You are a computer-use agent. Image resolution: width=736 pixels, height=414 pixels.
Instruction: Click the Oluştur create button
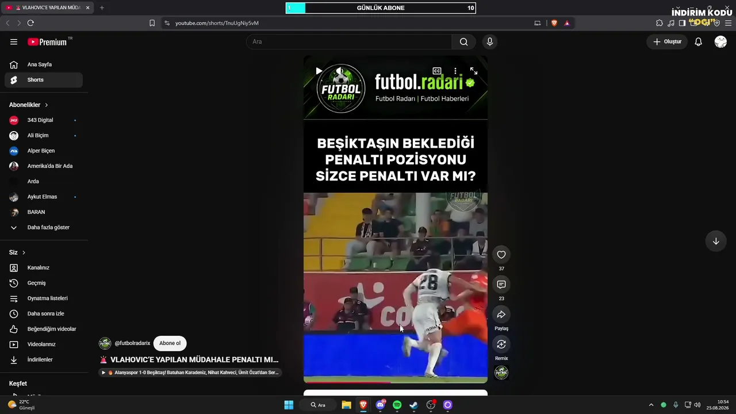click(667, 42)
